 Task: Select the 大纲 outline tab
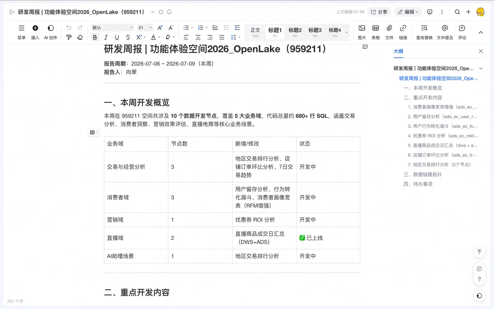coord(398,51)
